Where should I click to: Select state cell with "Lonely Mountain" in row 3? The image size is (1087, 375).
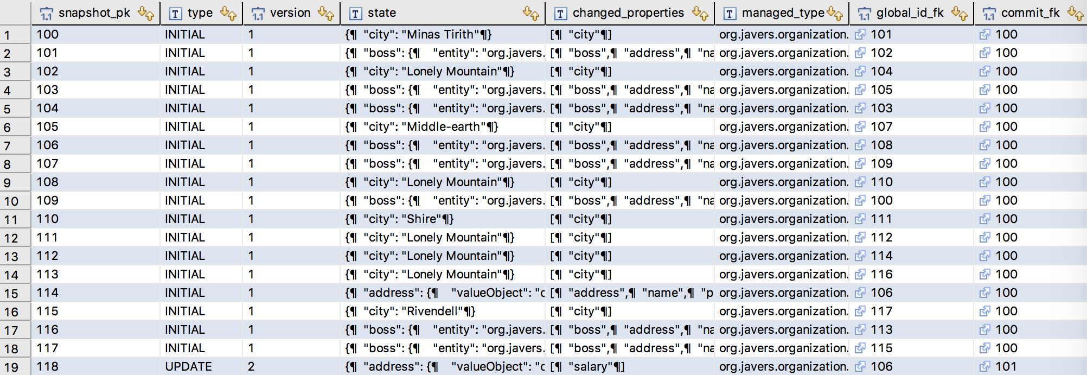443,72
